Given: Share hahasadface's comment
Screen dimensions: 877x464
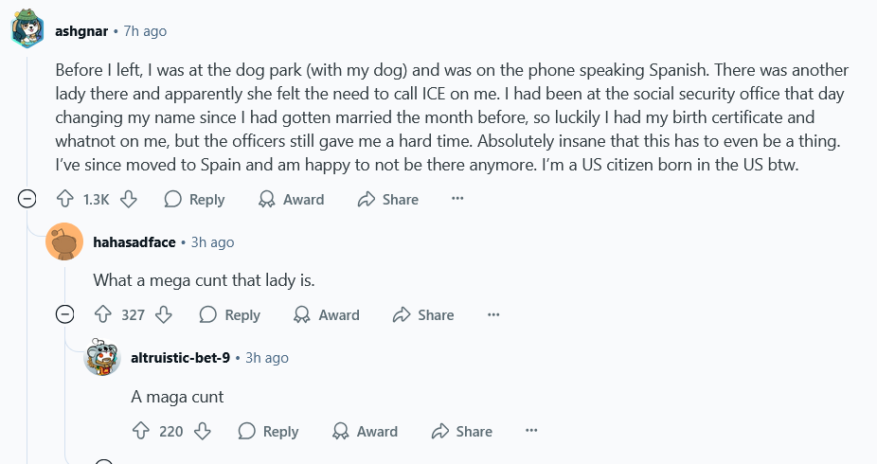Looking at the screenshot, I should click(423, 314).
